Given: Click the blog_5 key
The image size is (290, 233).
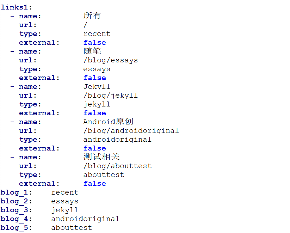Looking at the screenshot, I should coord(16,228).
